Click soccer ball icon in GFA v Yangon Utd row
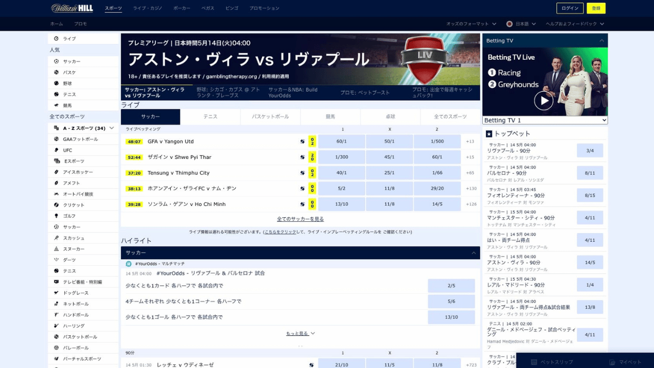 [x=302, y=142]
